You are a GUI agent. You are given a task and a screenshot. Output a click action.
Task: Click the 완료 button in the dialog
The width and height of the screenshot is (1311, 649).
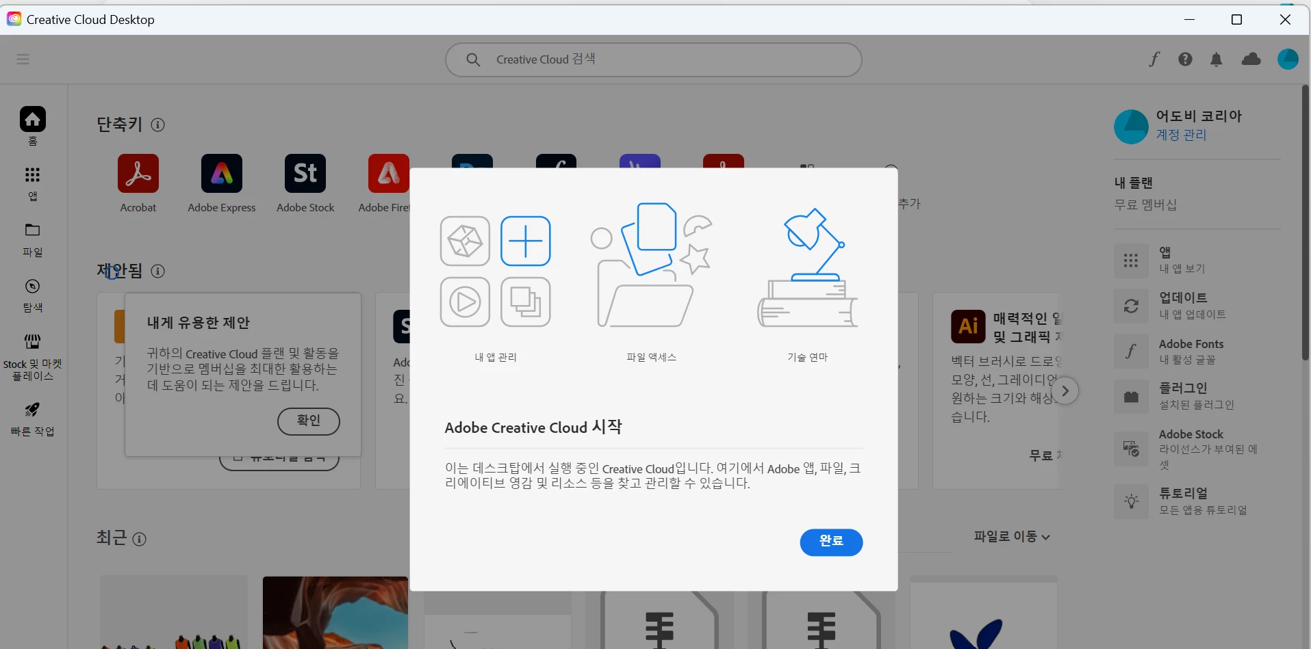[831, 542]
